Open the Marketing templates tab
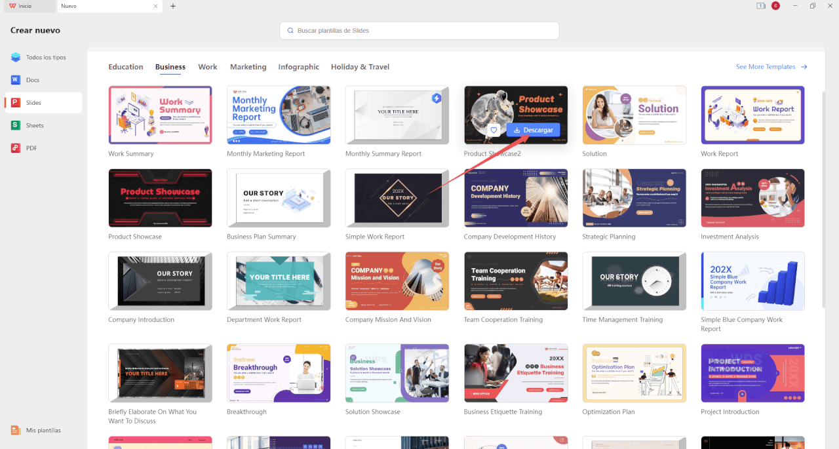The height and width of the screenshot is (449, 839). pyautogui.click(x=248, y=66)
